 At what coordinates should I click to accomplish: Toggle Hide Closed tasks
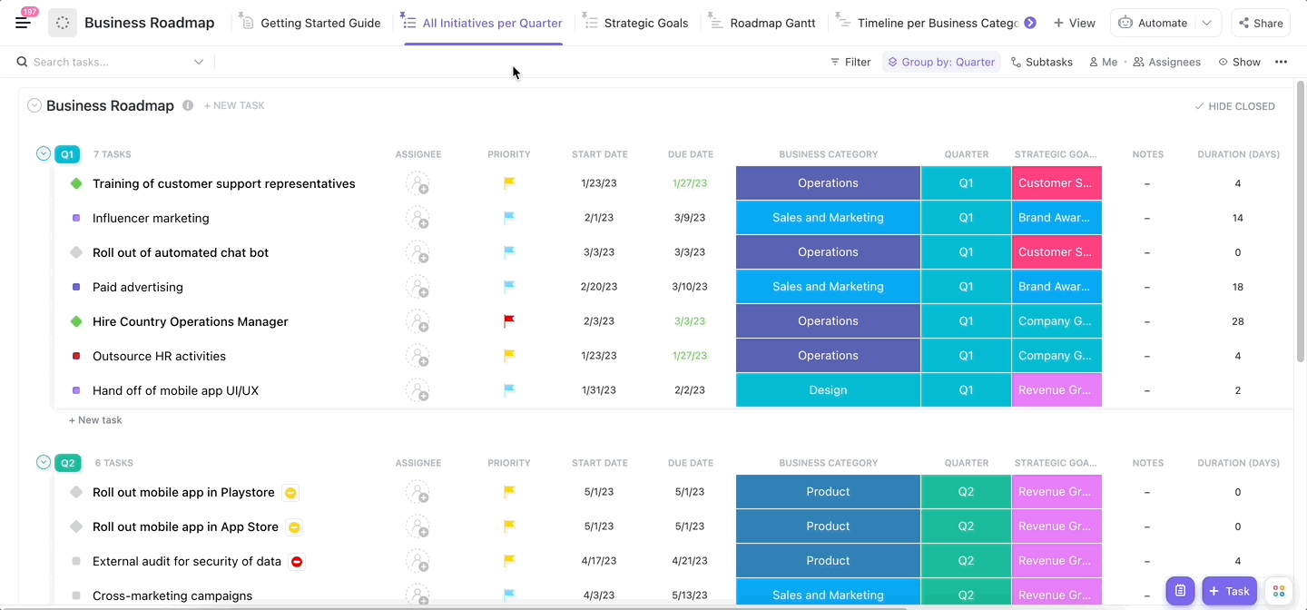click(1234, 106)
